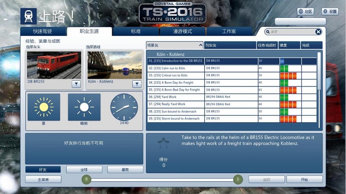This screenshot has width=346, height=194.
Task: Click 开始 to start the scenario
Action: pyautogui.click(x=304, y=180)
